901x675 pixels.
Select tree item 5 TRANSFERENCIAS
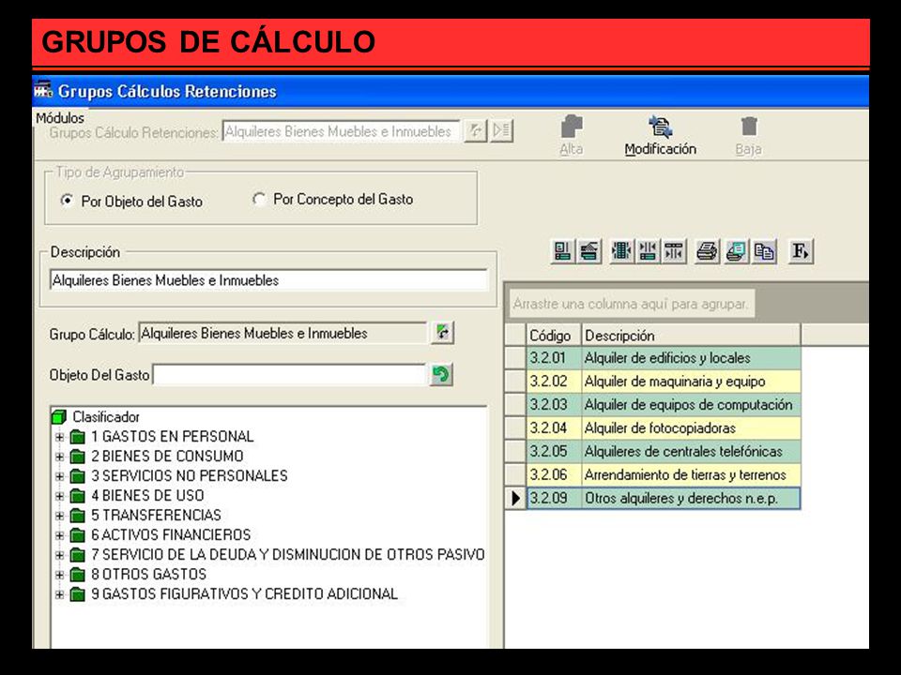pyautogui.click(x=156, y=515)
